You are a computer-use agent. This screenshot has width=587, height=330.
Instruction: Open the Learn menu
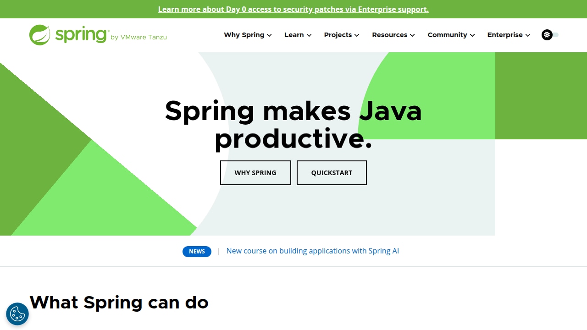tap(294, 35)
